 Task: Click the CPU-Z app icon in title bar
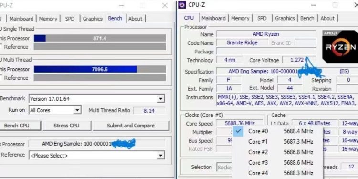(182, 5)
